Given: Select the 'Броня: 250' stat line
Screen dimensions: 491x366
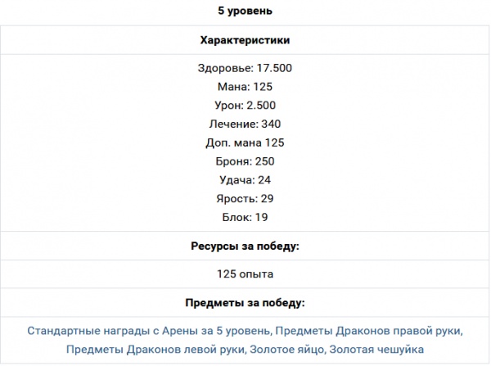Looking at the screenshot, I should point(245,161).
